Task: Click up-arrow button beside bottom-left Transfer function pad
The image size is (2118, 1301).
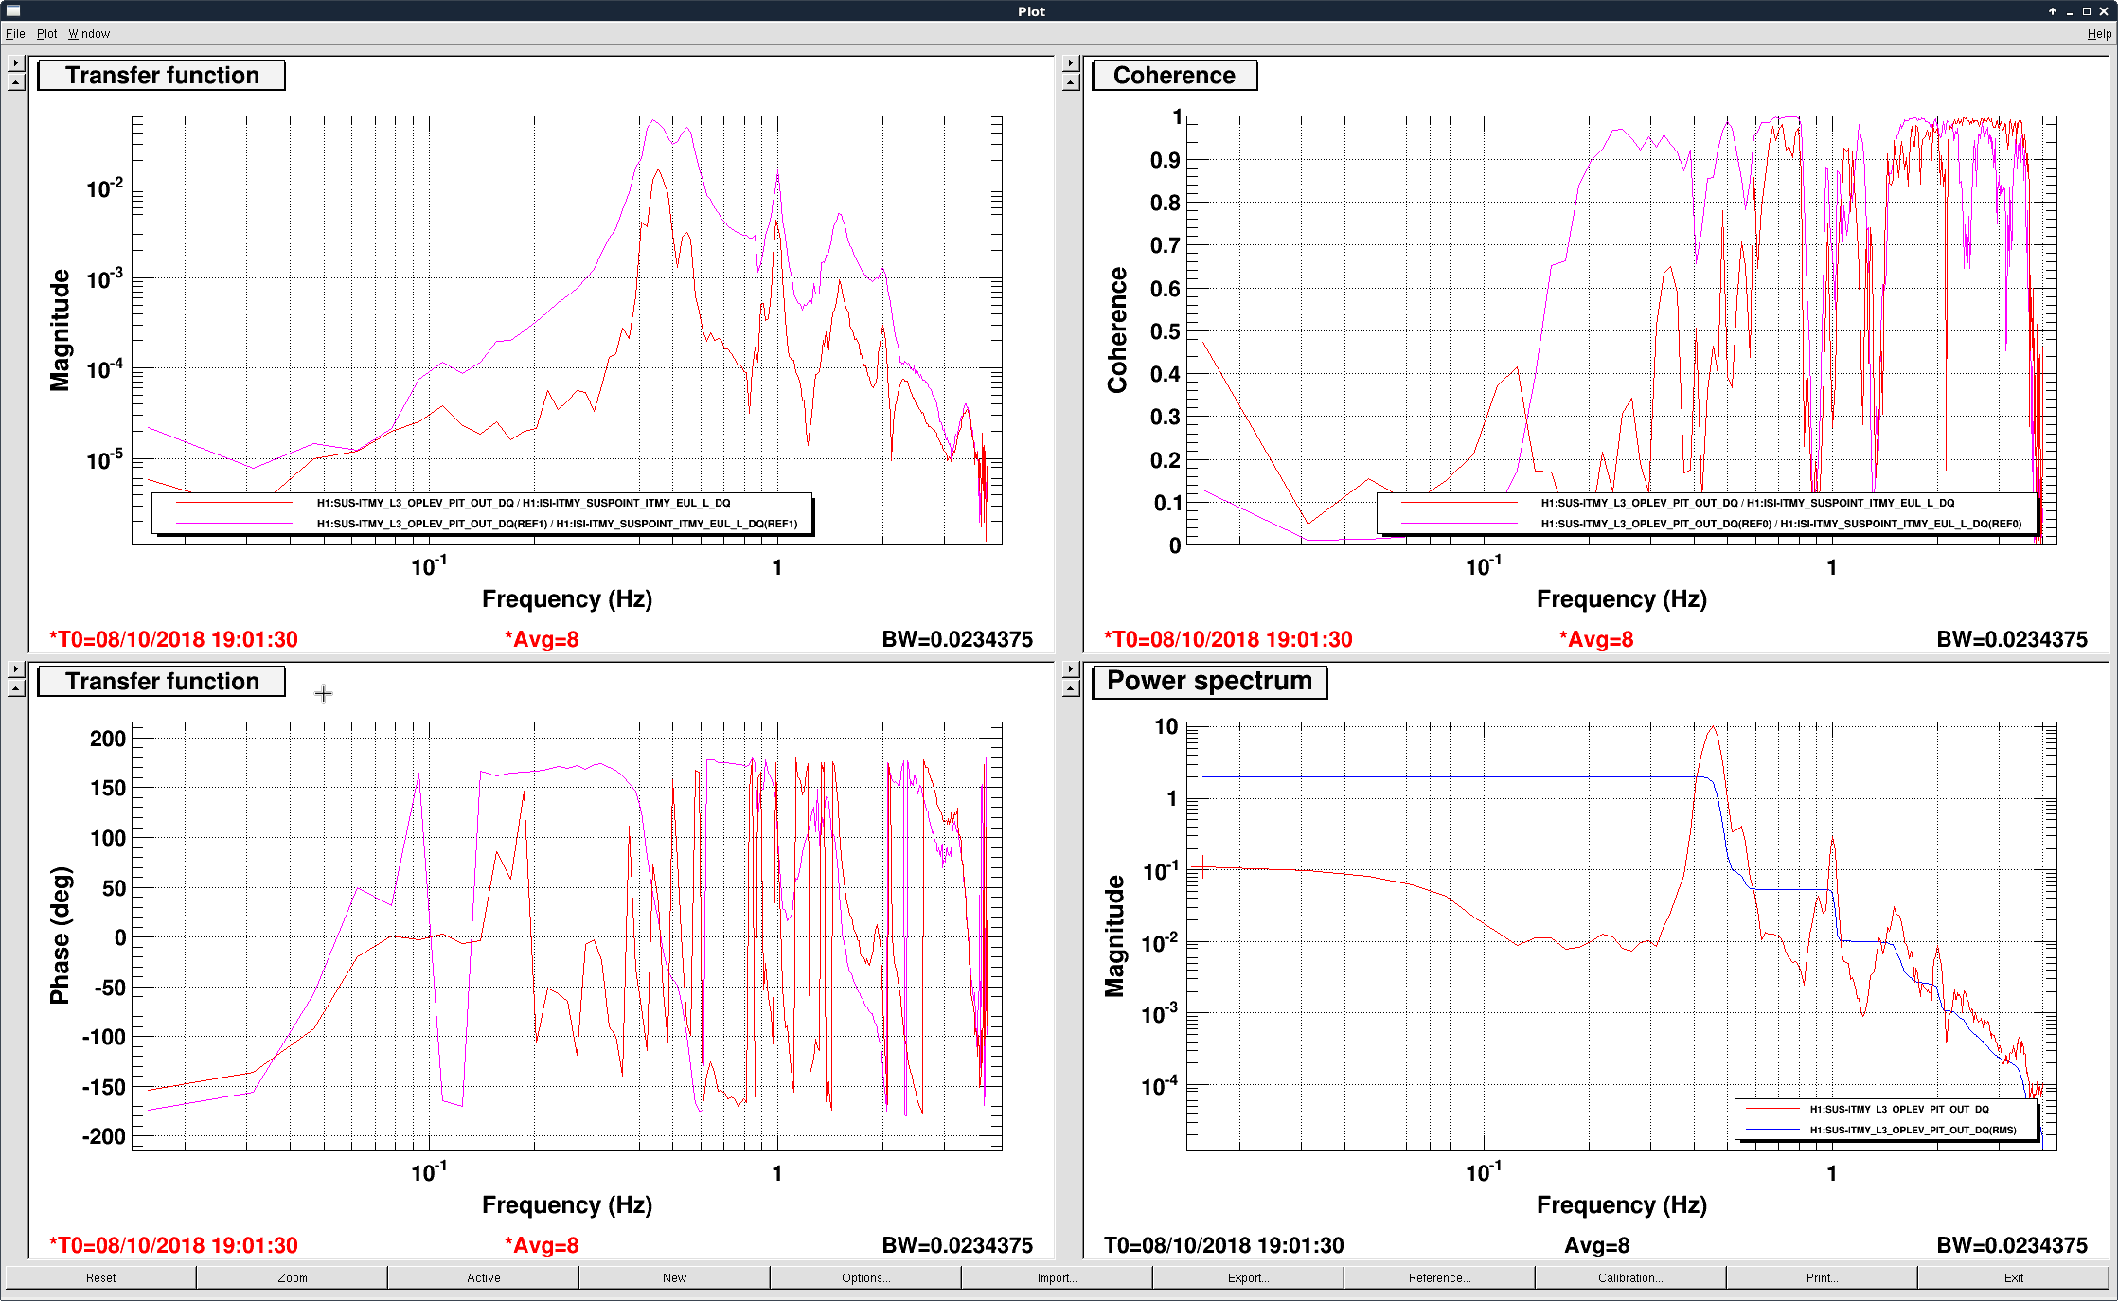Action: tap(15, 688)
